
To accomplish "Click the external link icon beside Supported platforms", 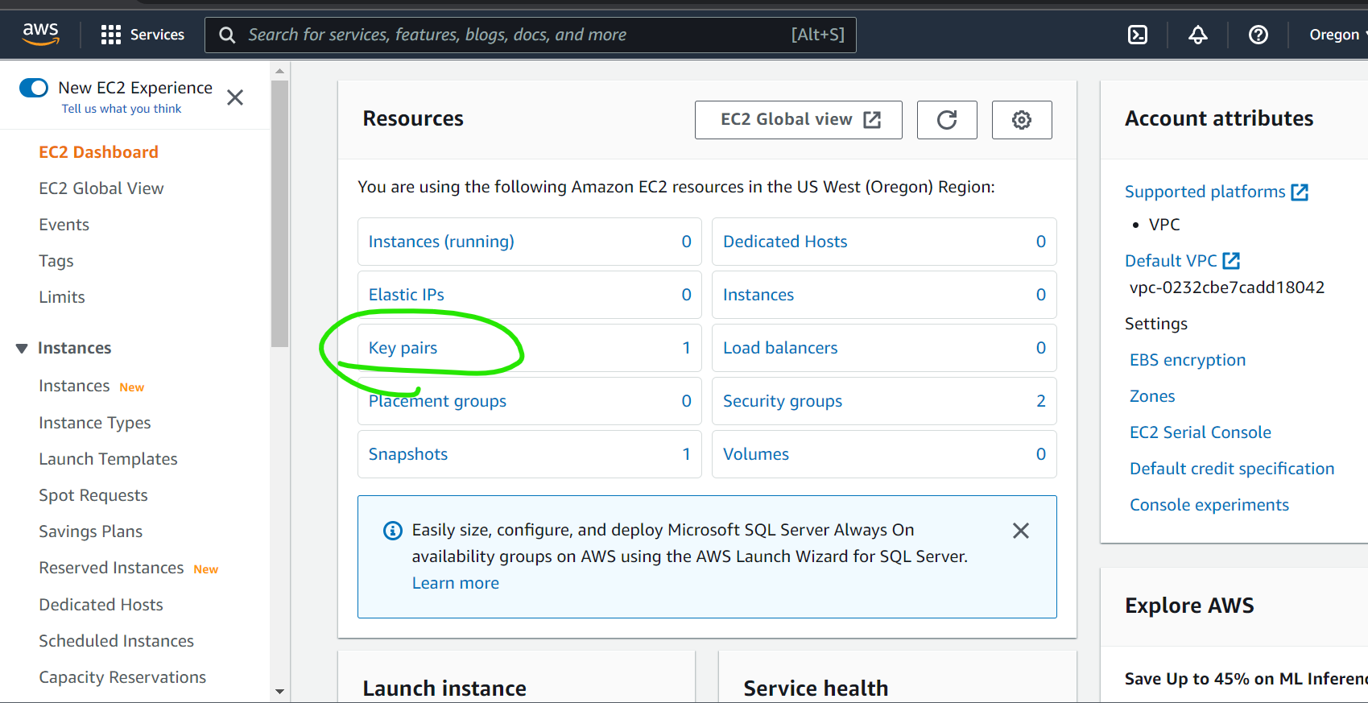I will tap(1300, 192).
